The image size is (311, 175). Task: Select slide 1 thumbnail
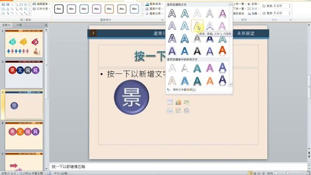[24, 43]
